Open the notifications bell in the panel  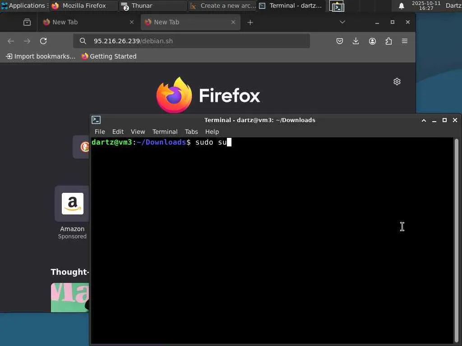(401, 6)
